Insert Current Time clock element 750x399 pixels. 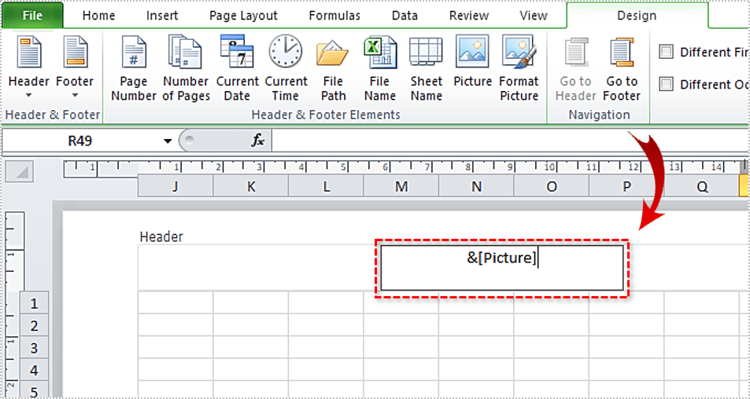286,69
